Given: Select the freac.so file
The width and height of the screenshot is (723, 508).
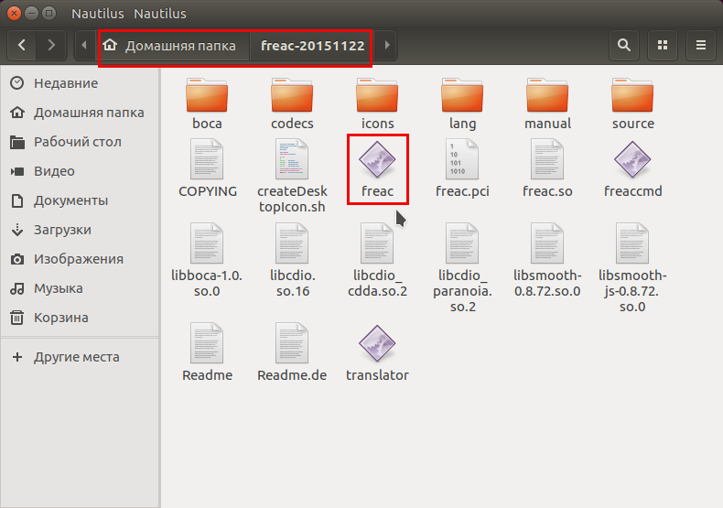Looking at the screenshot, I should pos(547,168).
